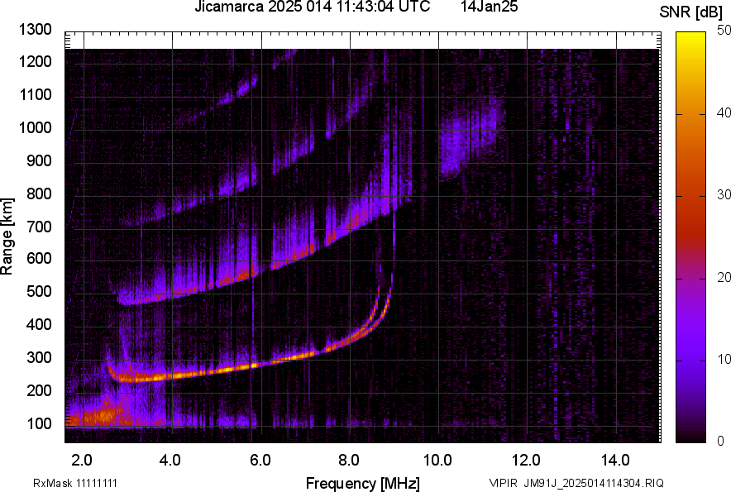Click the 'VIPIR' label at bottom right
The height and width of the screenshot is (492, 731).
pyautogui.click(x=503, y=483)
